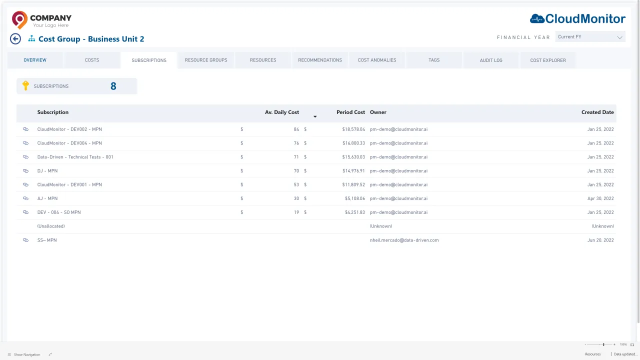640x360 pixels.
Task: Click owner nheil.mercado@data-driven.com
Action: point(404,240)
